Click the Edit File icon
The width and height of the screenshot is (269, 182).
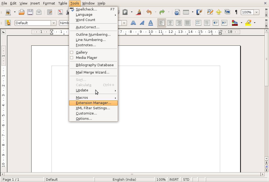pos(50,12)
